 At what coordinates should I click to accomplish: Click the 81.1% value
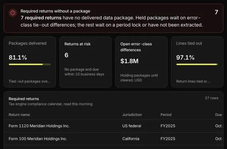(x=18, y=58)
